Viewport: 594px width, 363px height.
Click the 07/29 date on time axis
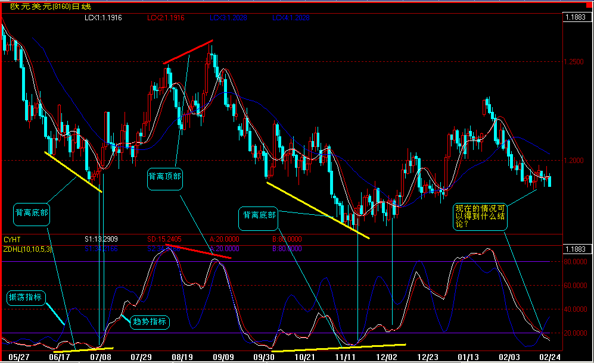tap(141, 357)
